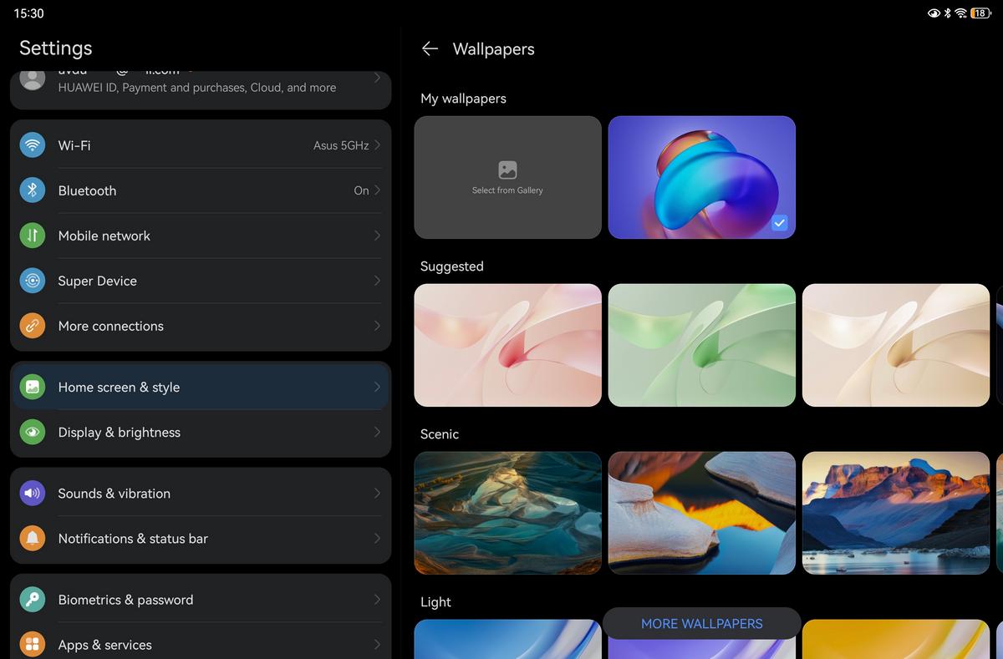
Task: Open HUAWEI ID account using its chevron
Action: (377, 79)
